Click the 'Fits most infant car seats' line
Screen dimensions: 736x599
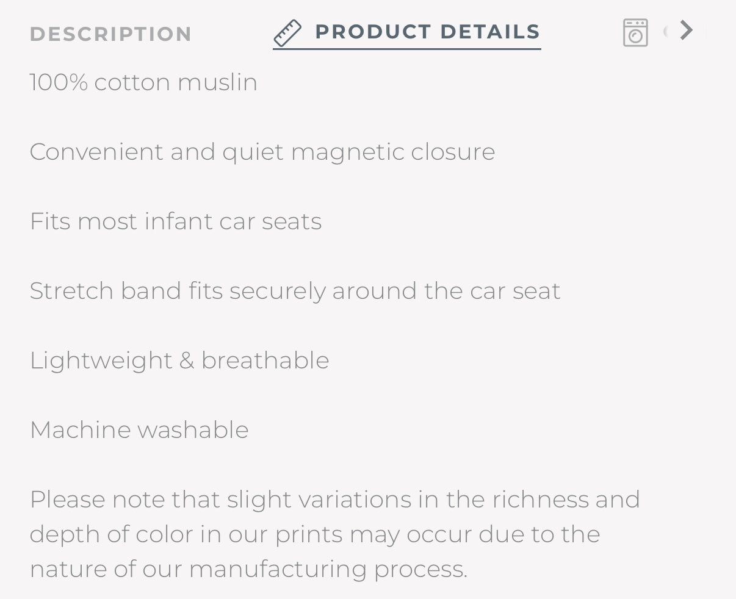pyautogui.click(x=176, y=221)
